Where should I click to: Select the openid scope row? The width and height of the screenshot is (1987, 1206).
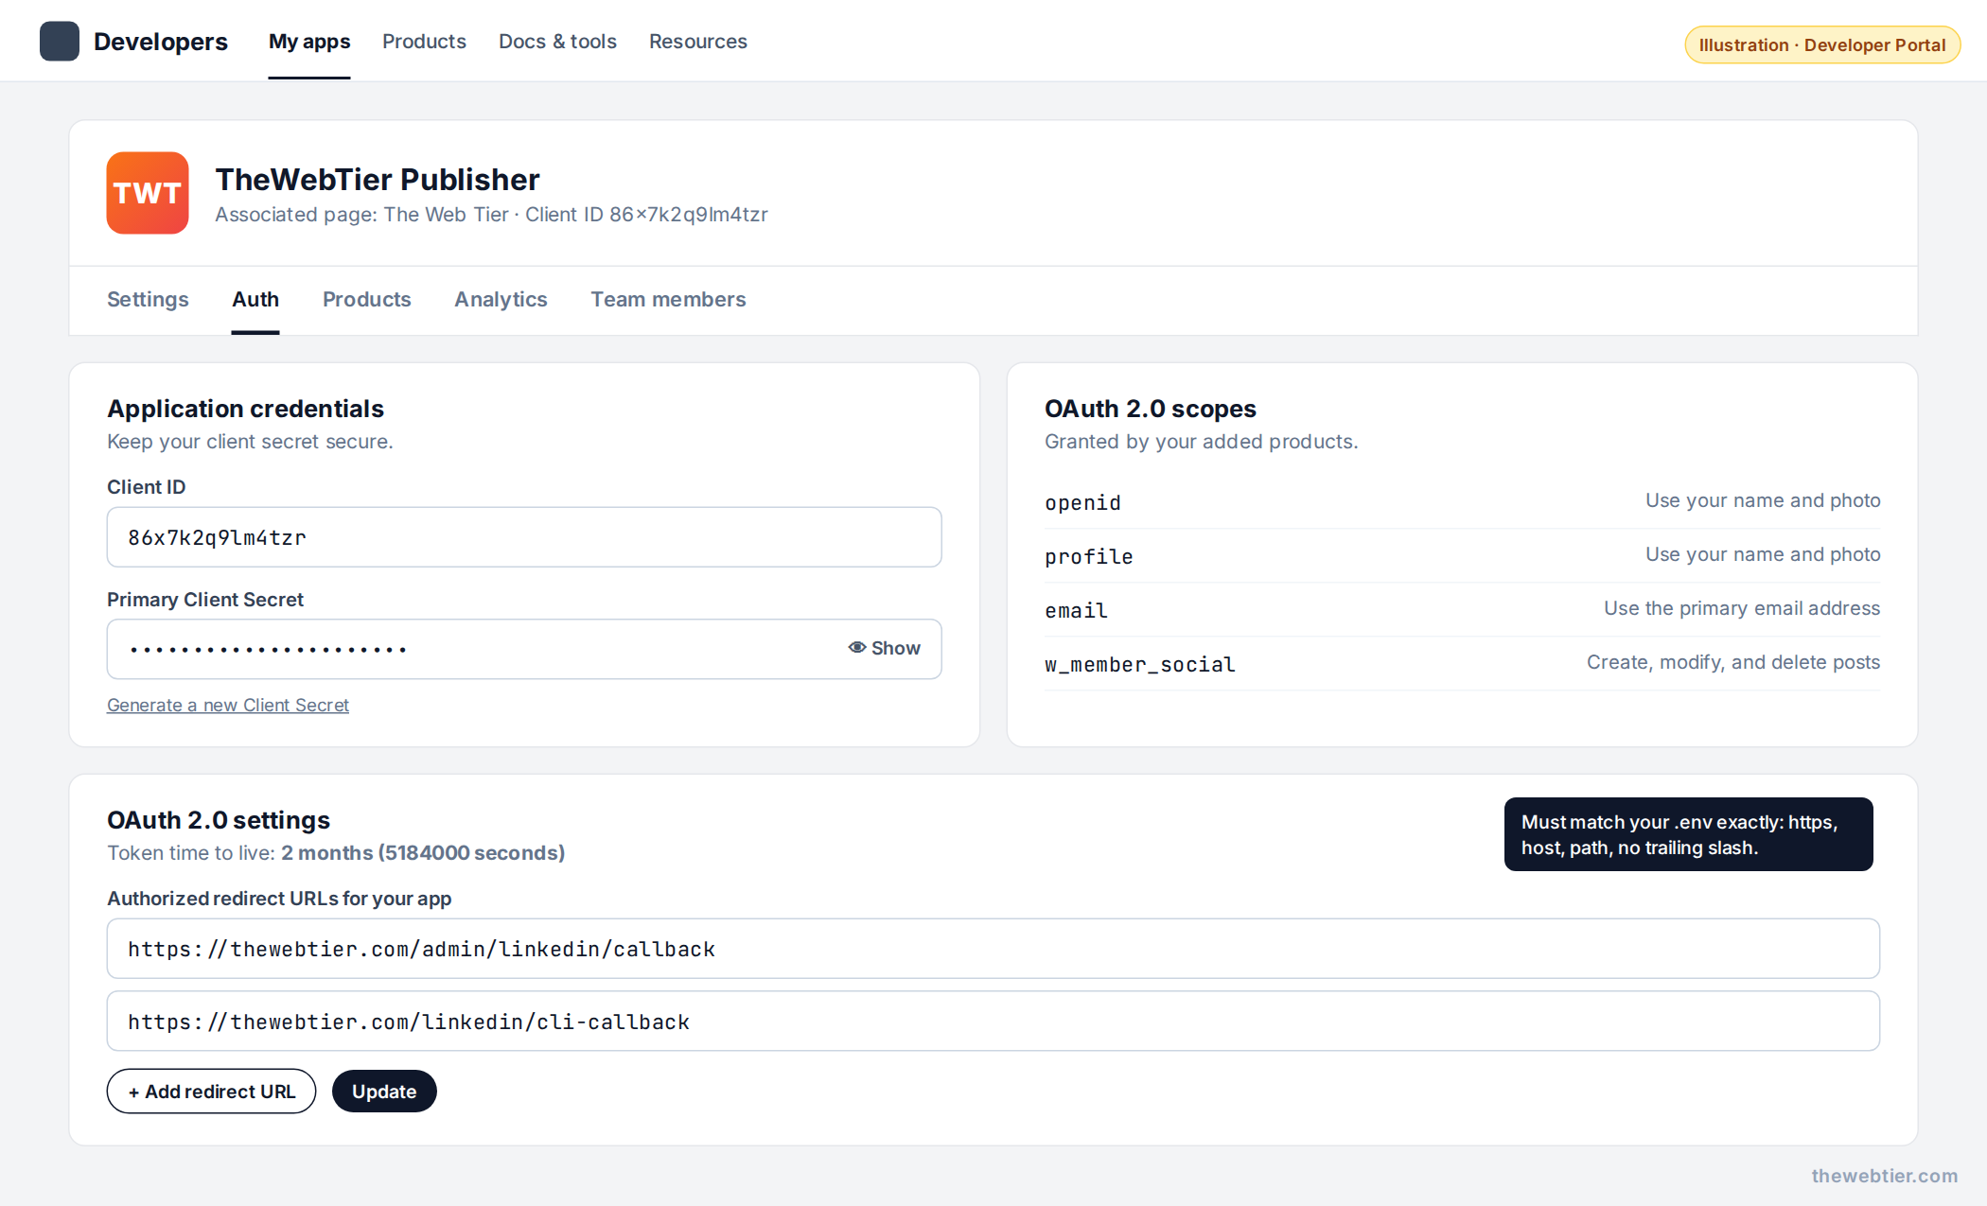click(1463, 501)
